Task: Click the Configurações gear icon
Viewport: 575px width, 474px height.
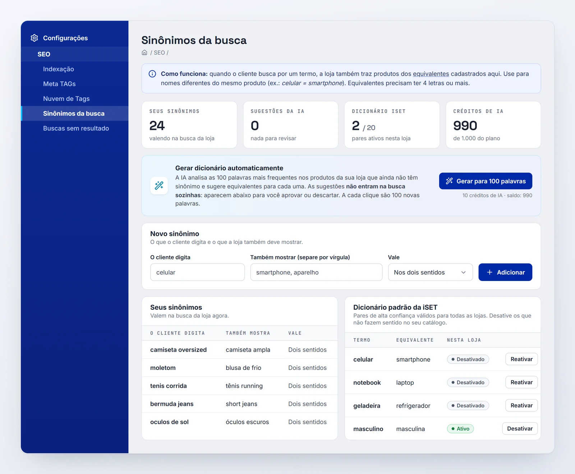Action: [x=34, y=38]
